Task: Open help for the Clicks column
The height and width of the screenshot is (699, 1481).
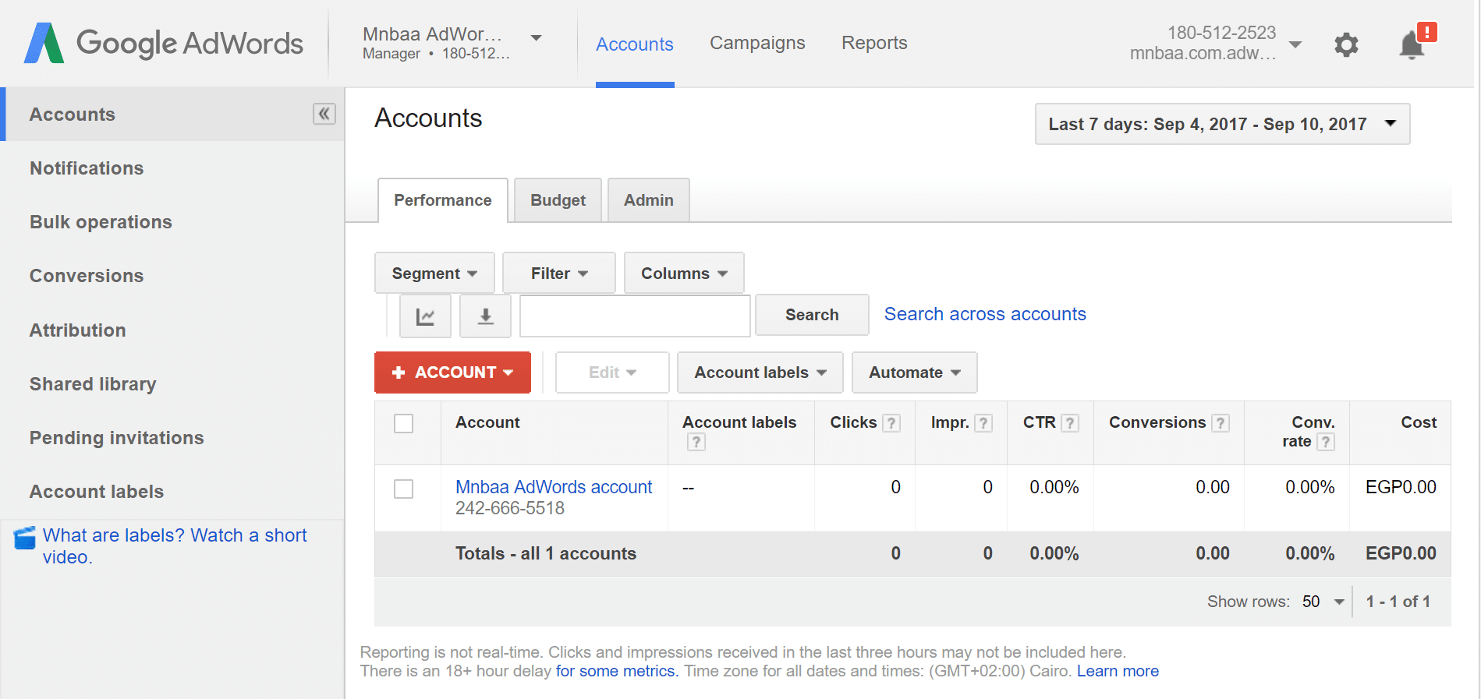Action: [x=891, y=423]
